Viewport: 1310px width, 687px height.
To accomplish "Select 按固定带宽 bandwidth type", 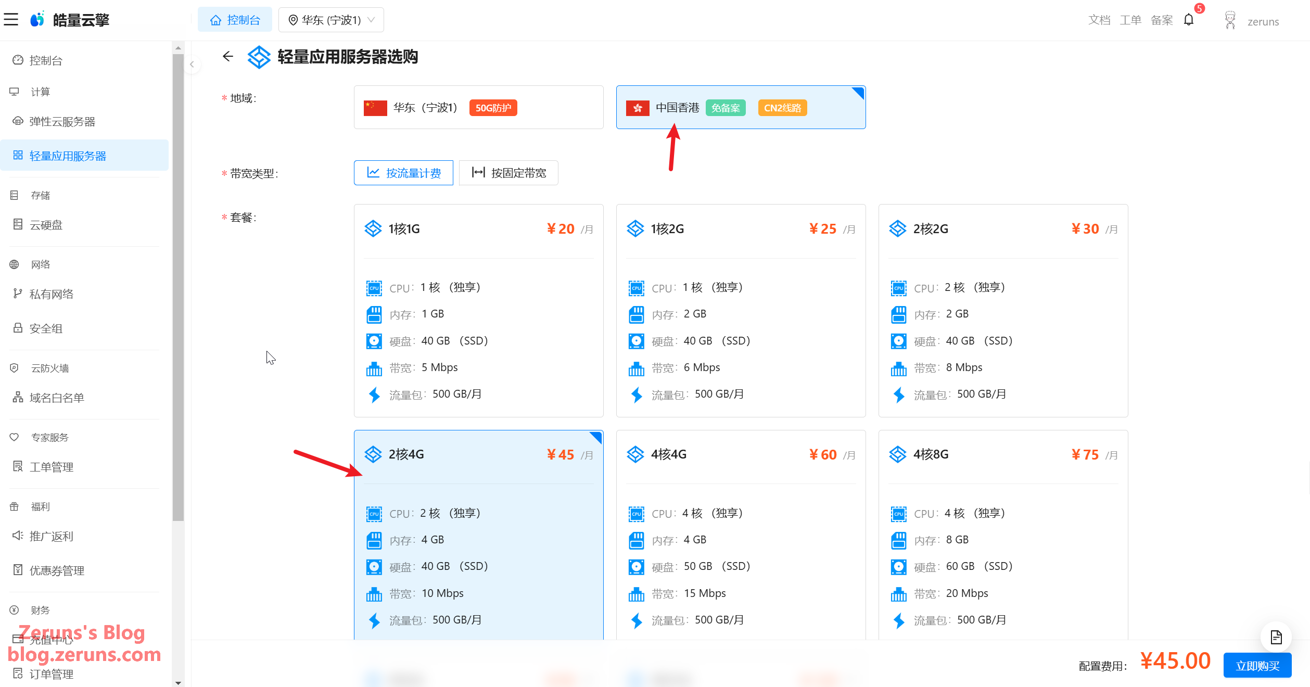I will coord(508,173).
